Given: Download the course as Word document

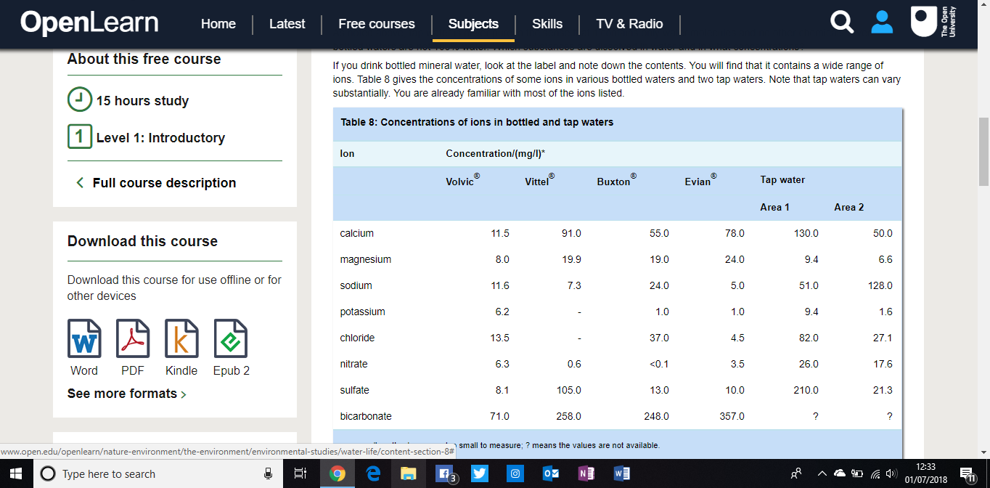Looking at the screenshot, I should (84, 338).
